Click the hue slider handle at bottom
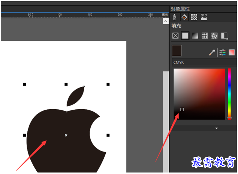 [229, 118]
